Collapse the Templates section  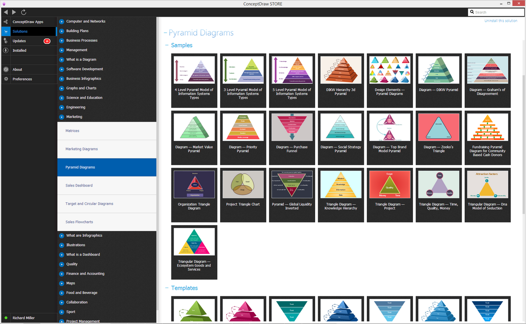[167, 288]
